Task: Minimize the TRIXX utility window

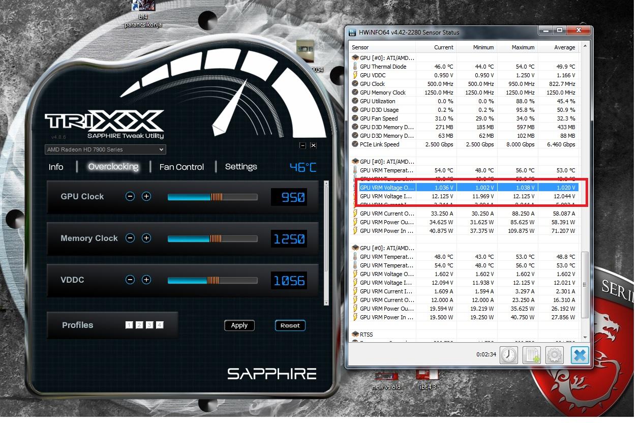Action: (x=303, y=145)
